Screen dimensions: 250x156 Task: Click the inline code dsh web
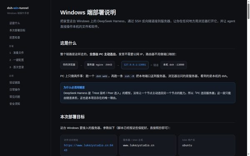(x=102, y=76)
